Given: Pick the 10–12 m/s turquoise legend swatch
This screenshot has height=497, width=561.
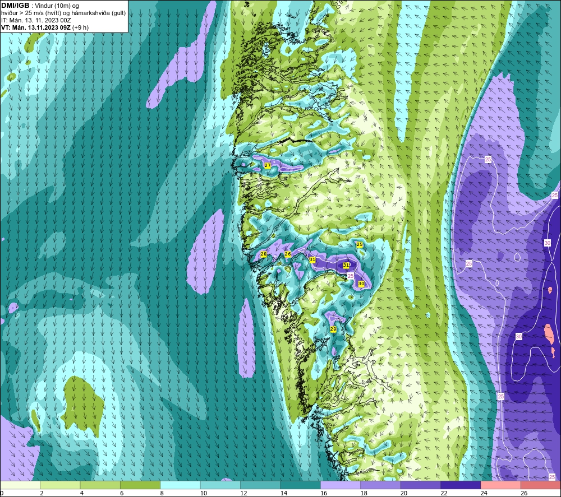Looking at the screenshot, I should [x=220, y=485].
